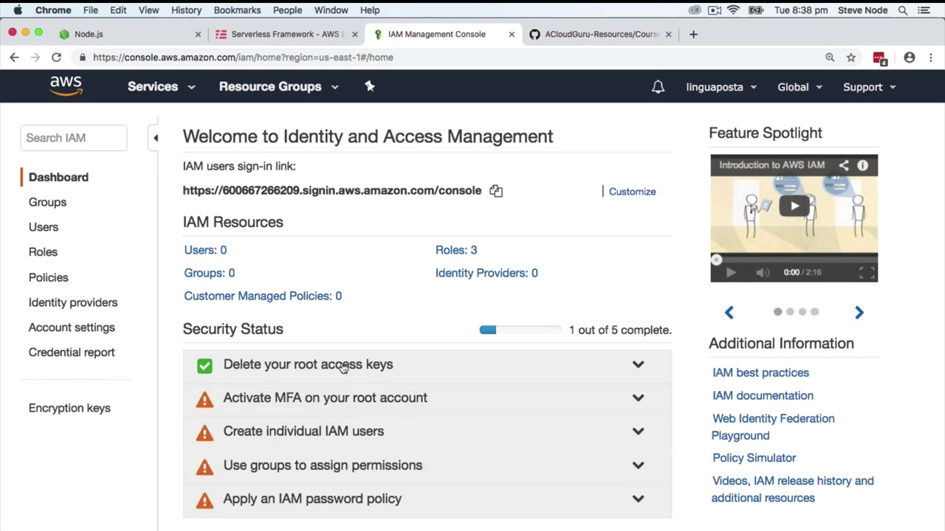Open the Roles page in sidebar
The height and width of the screenshot is (531, 945).
pyautogui.click(x=43, y=252)
